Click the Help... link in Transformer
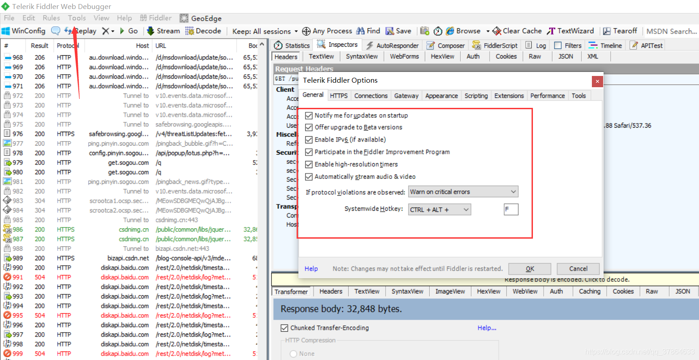Image resolution: width=699 pixels, height=360 pixels. [487, 328]
